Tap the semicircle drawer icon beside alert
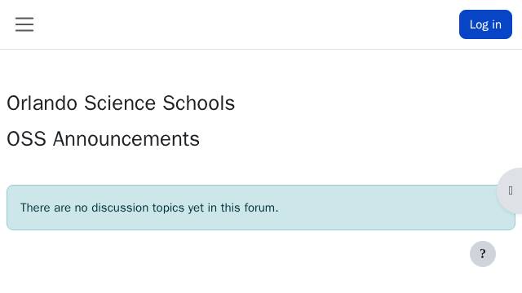 pyautogui.click(x=510, y=190)
